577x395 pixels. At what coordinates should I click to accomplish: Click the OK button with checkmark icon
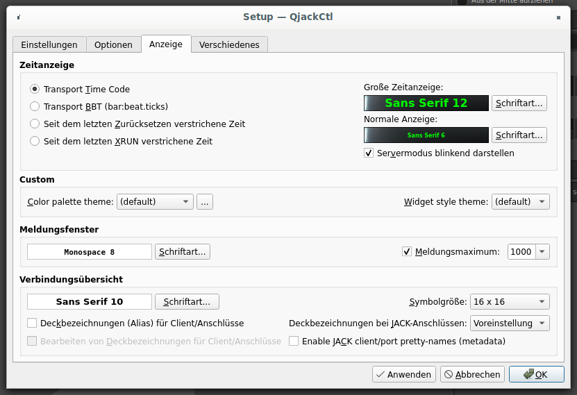(x=536, y=374)
